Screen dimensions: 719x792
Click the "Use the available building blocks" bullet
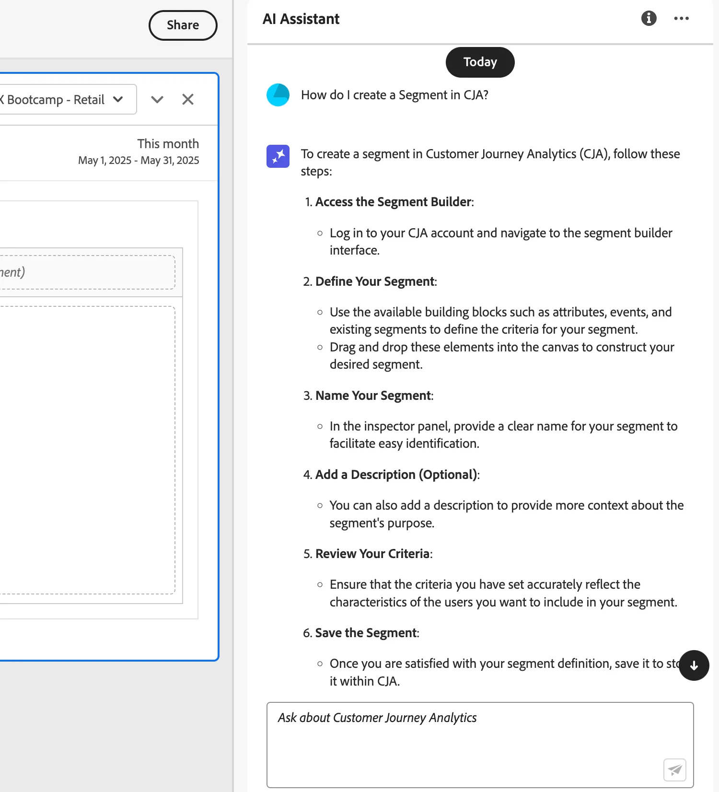coord(500,320)
